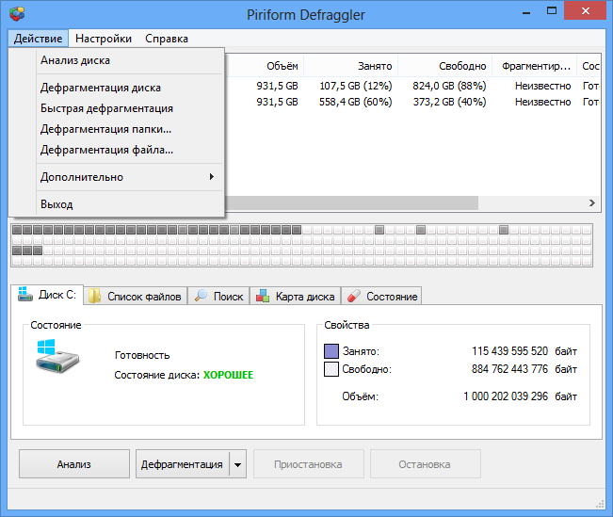
Task: Select Дефрагментация папки... menu entry
Action: (x=117, y=129)
